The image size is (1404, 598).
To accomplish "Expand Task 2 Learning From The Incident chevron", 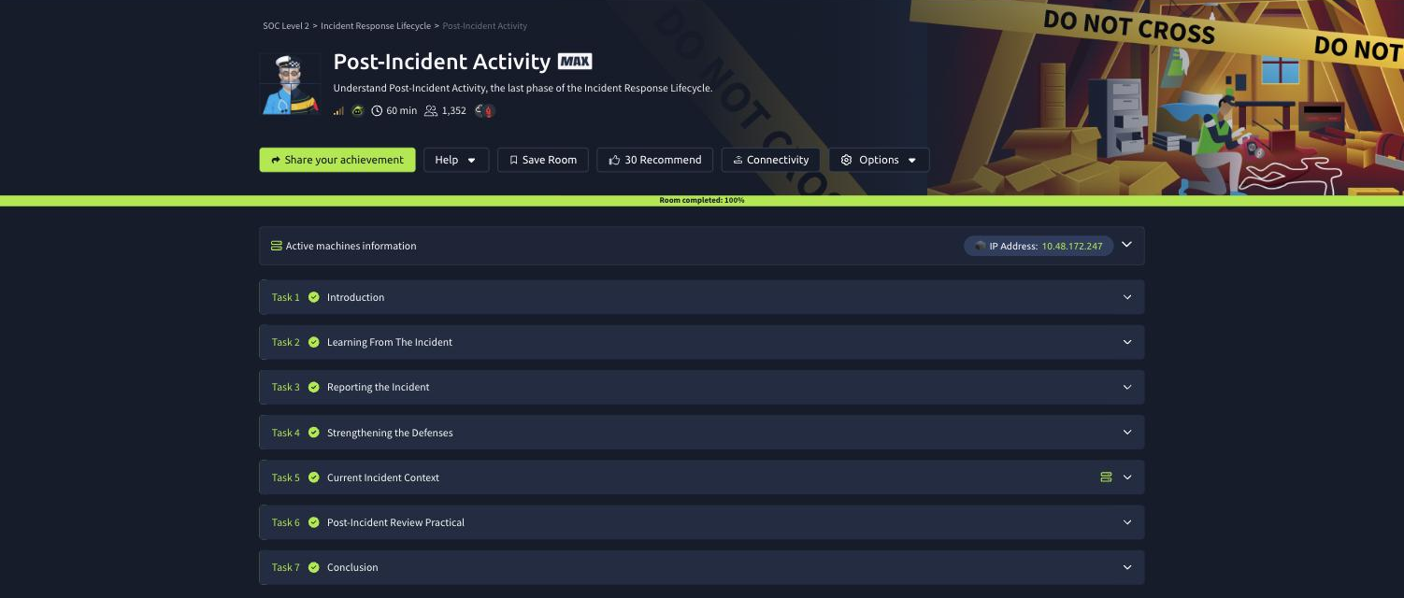I will pyautogui.click(x=1126, y=342).
